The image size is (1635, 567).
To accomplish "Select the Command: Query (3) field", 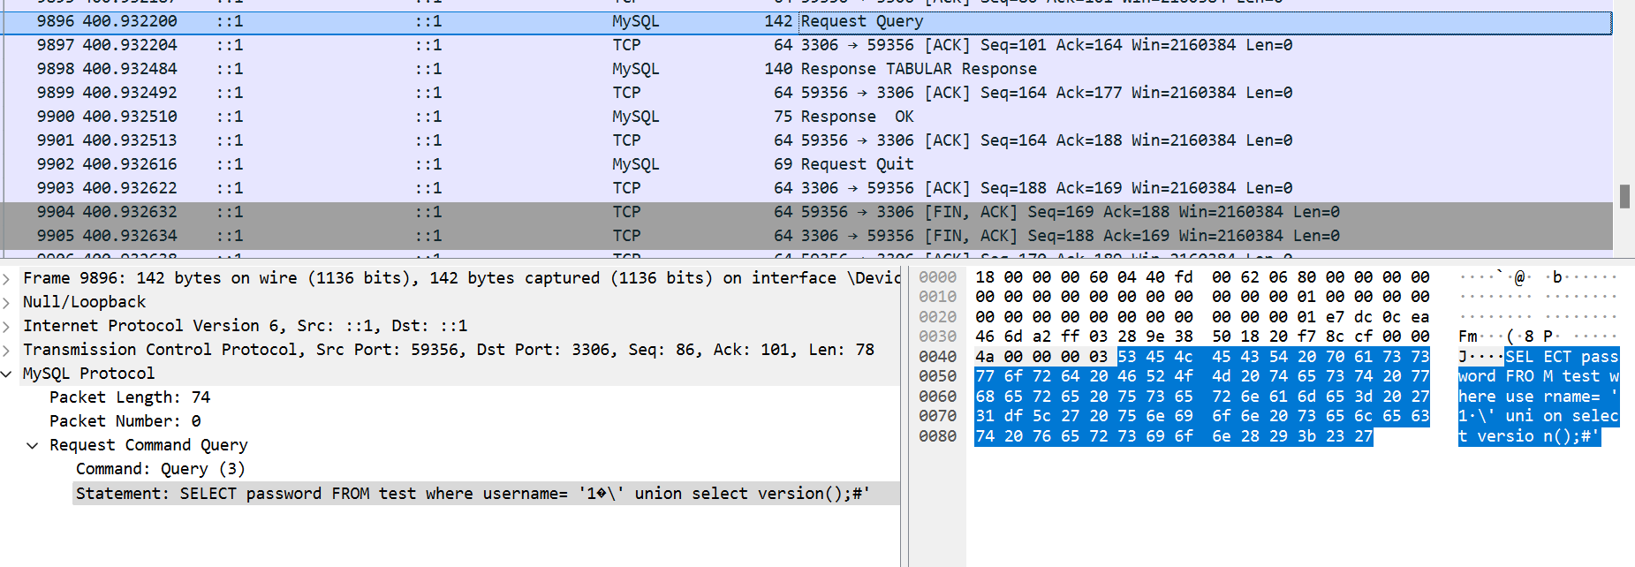I will click(160, 470).
